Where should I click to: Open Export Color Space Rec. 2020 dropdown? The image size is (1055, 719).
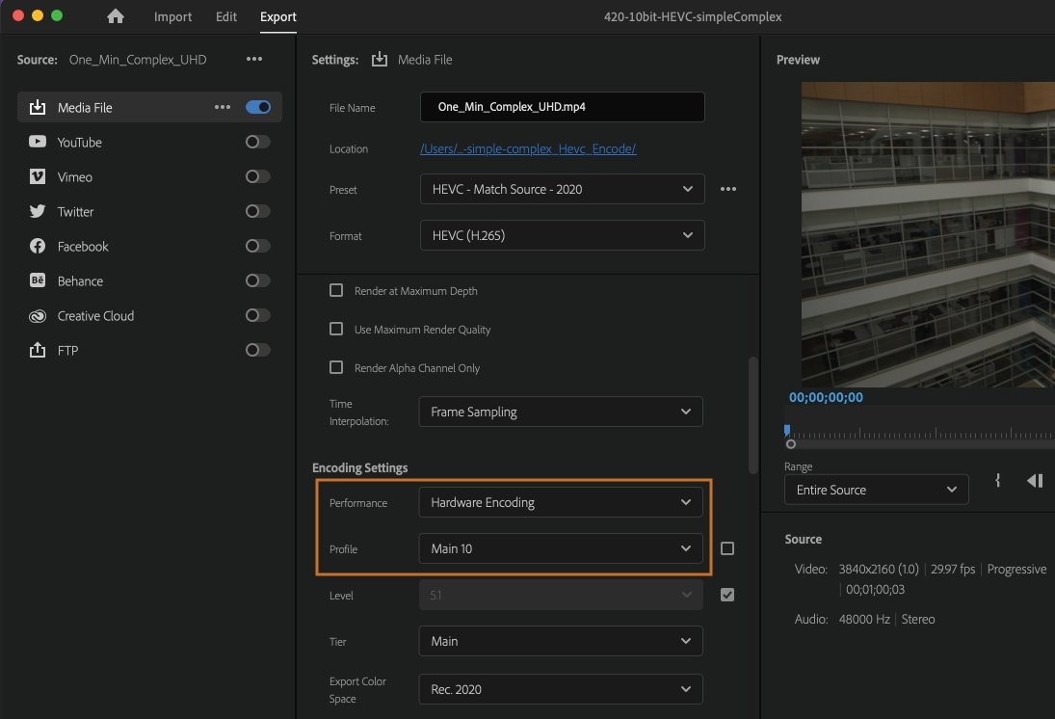click(561, 689)
